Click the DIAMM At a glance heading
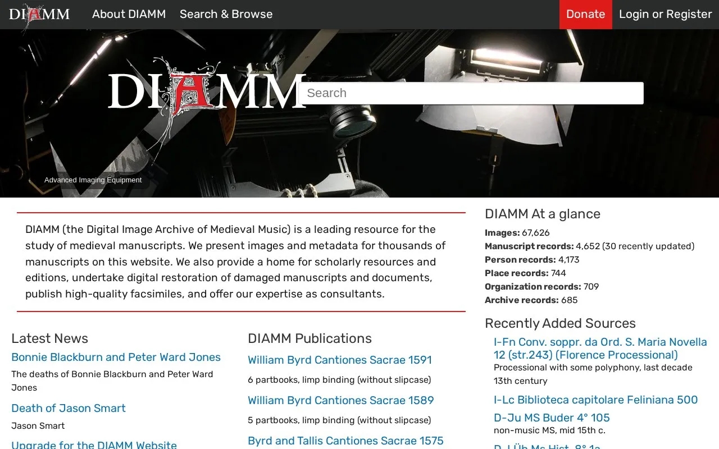The height and width of the screenshot is (449, 719). (x=543, y=214)
